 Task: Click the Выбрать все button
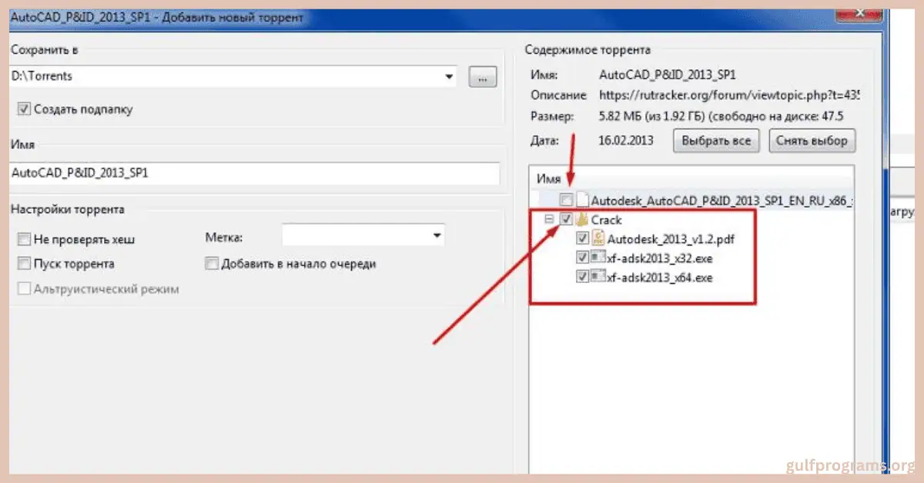pyautogui.click(x=716, y=141)
